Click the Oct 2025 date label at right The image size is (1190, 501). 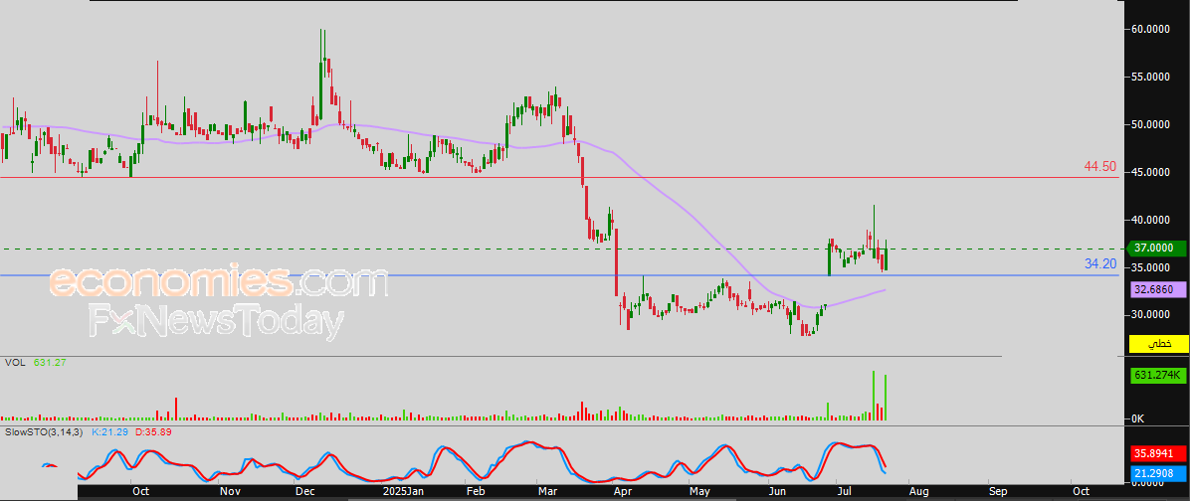coord(1080,491)
